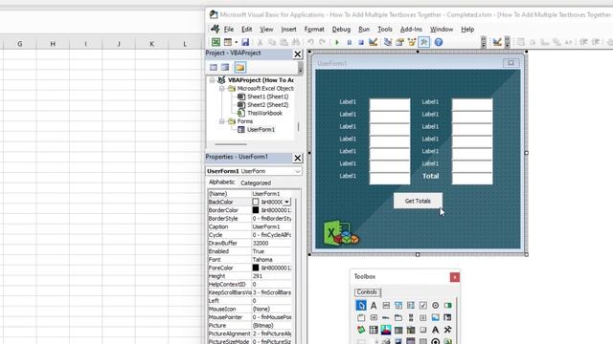Select ThisWorkbook in the project tree
Image resolution: width=613 pixels, height=344 pixels.
point(264,113)
